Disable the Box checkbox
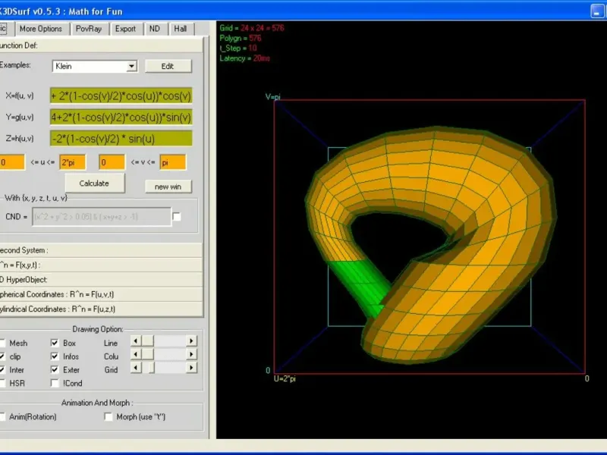This screenshot has height=455, width=607. coord(55,343)
